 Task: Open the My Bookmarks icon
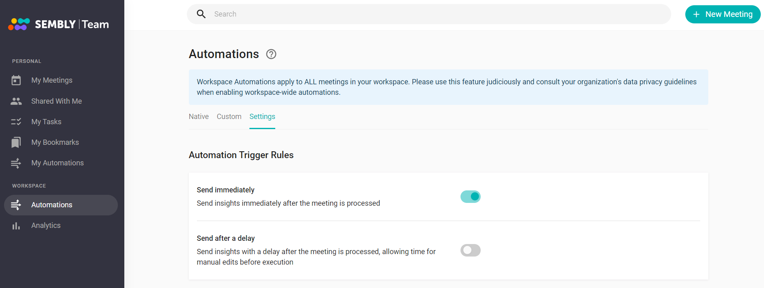pyautogui.click(x=16, y=142)
